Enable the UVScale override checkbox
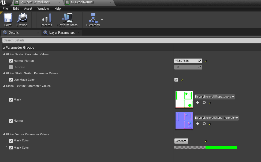 tap(11, 67)
